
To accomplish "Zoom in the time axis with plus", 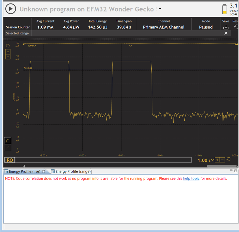I will 217,160.
